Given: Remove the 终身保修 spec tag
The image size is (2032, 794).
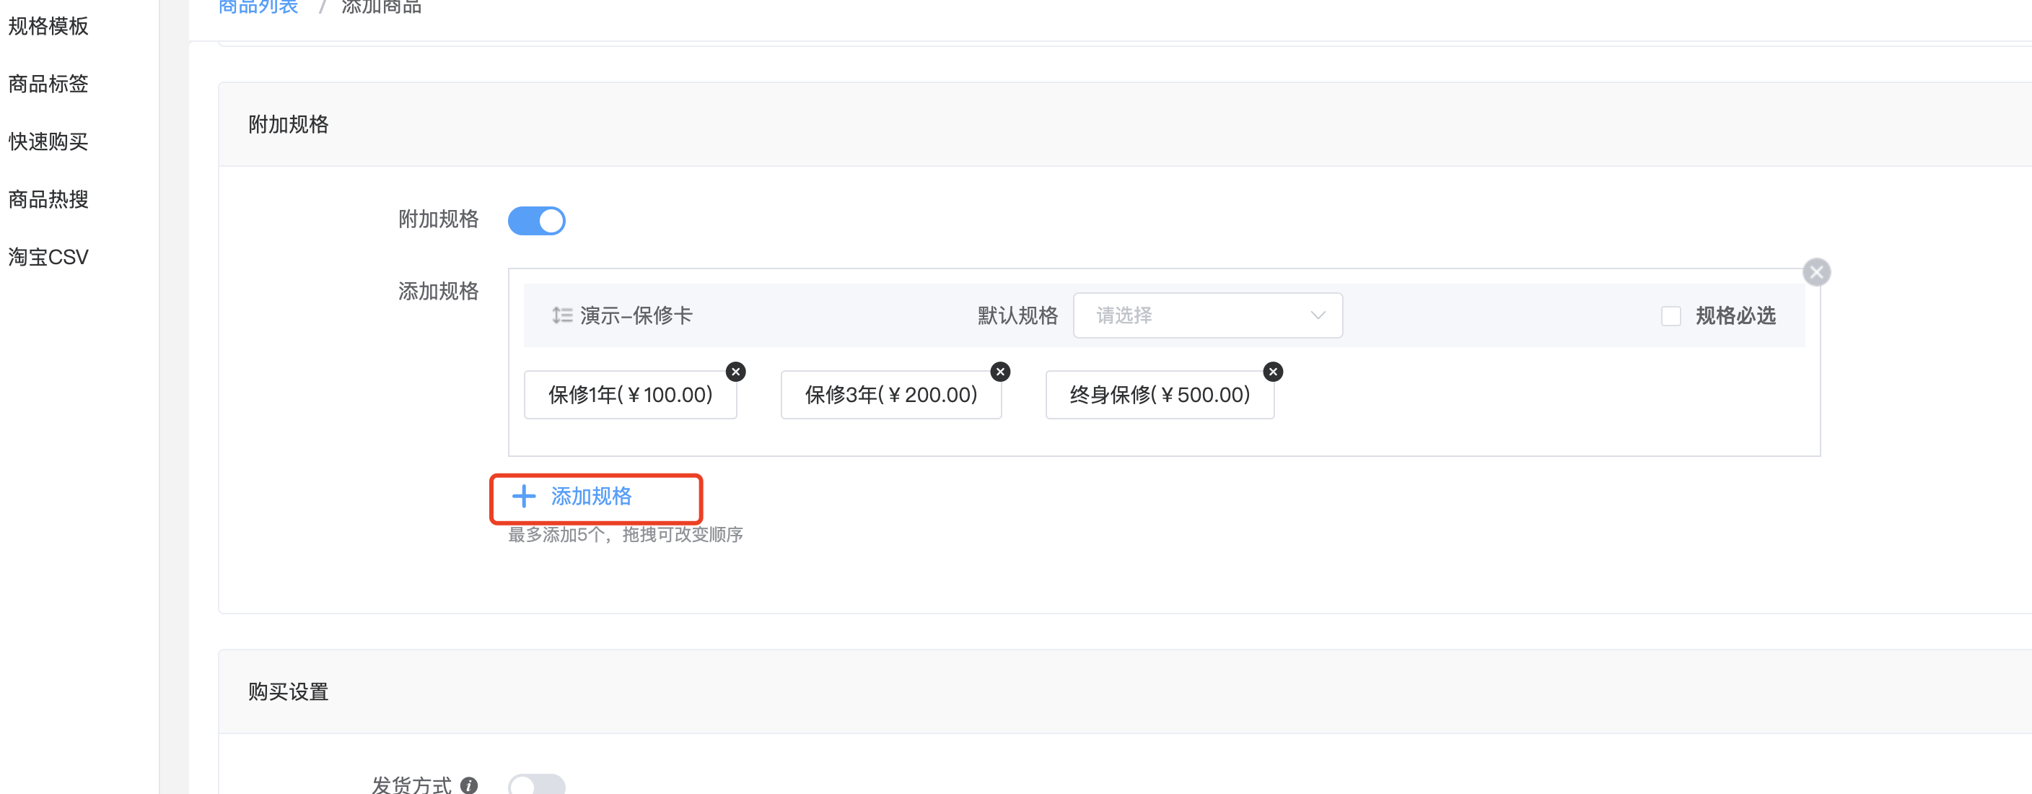Looking at the screenshot, I should tap(1272, 372).
